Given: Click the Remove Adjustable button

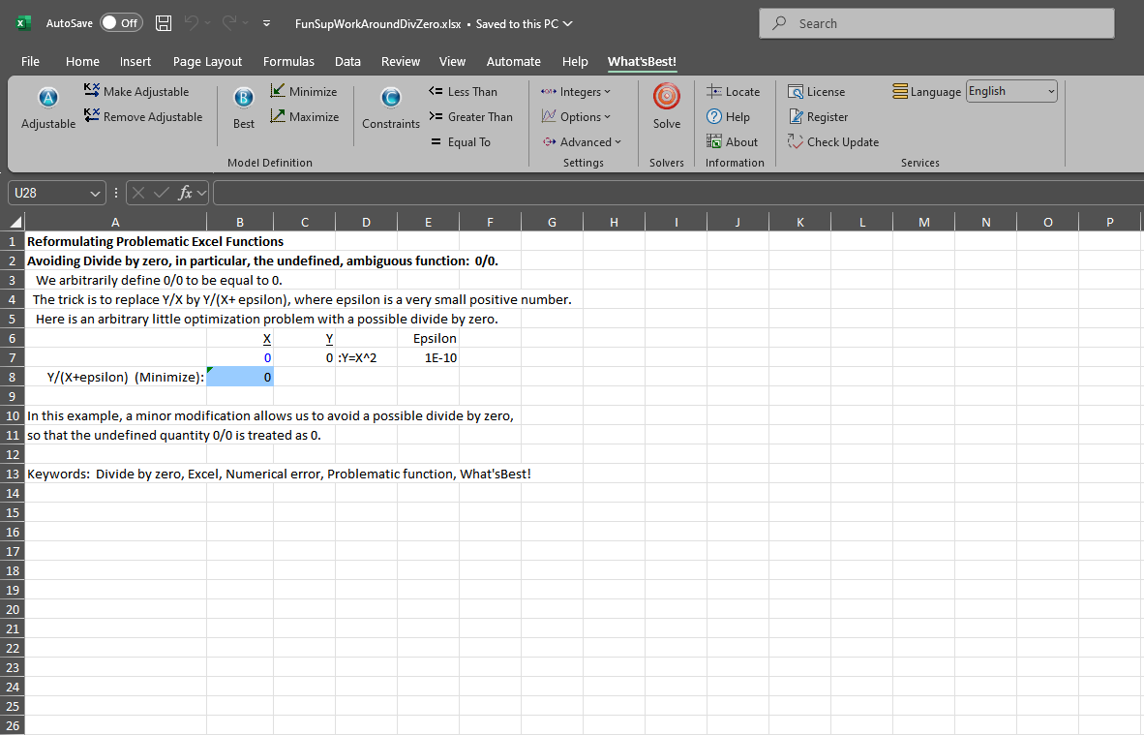Looking at the screenshot, I should pos(142,117).
